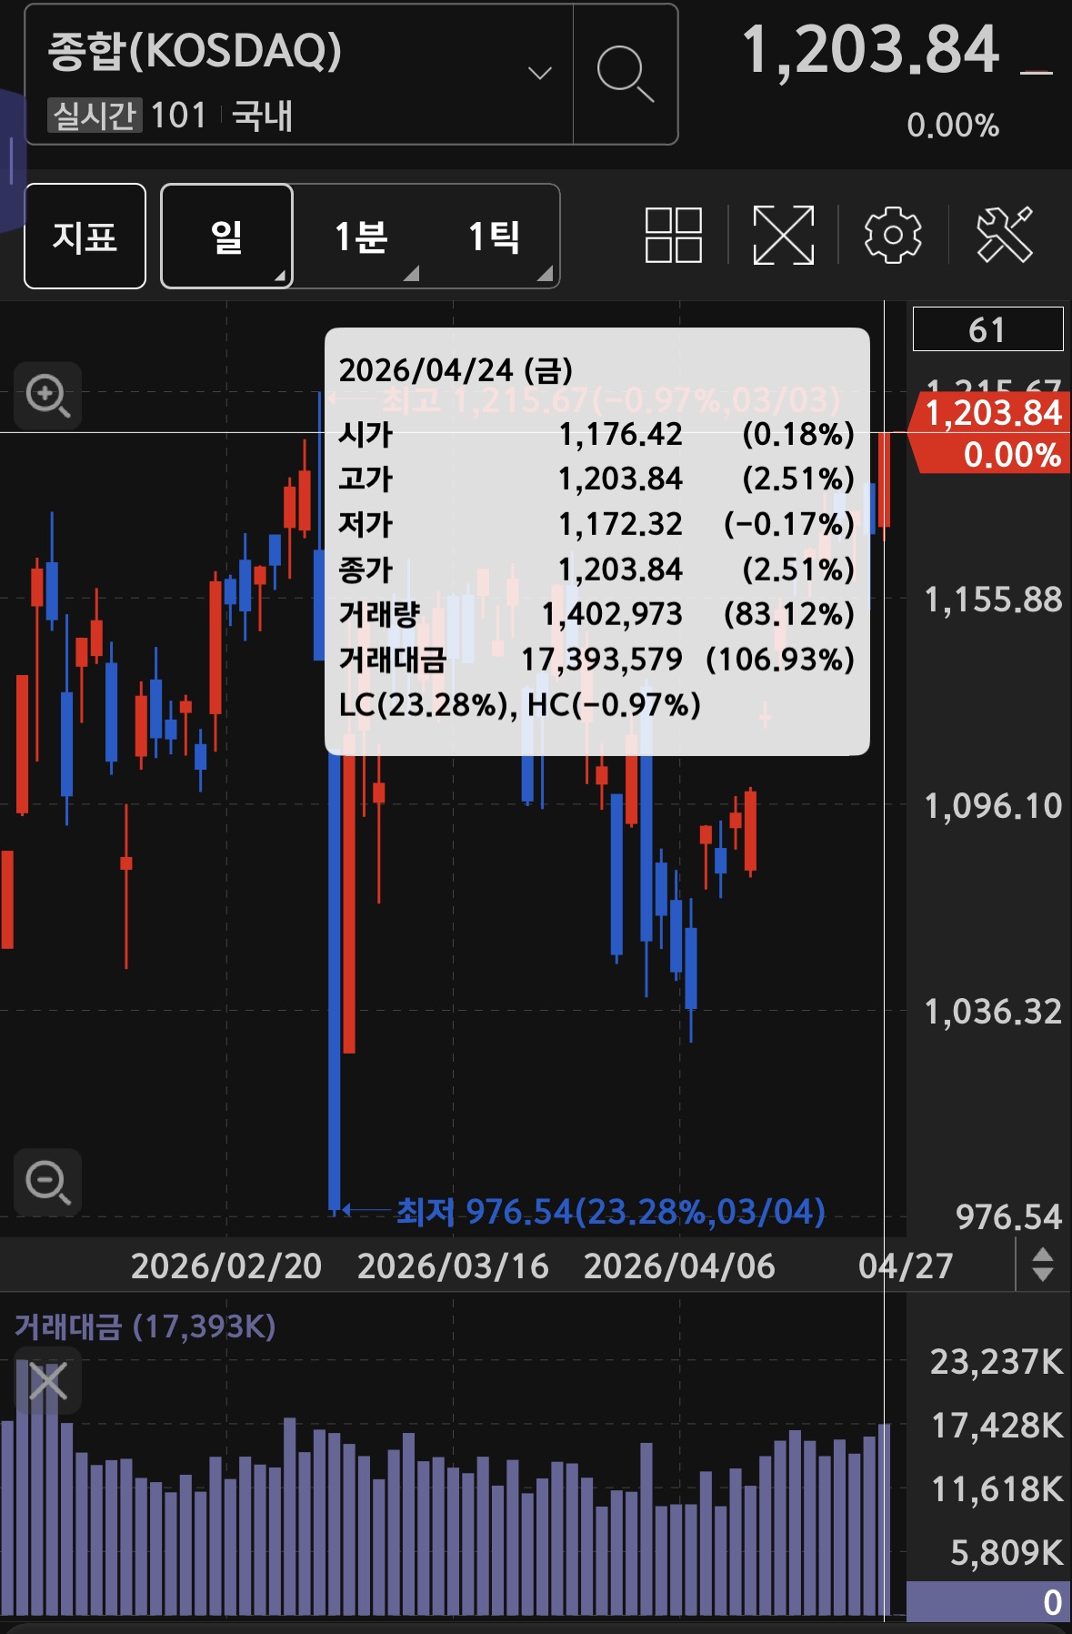This screenshot has width=1072, height=1634.
Task: Close the 거래대금 indicator panel X icon
Action: pyautogui.click(x=47, y=1381)
